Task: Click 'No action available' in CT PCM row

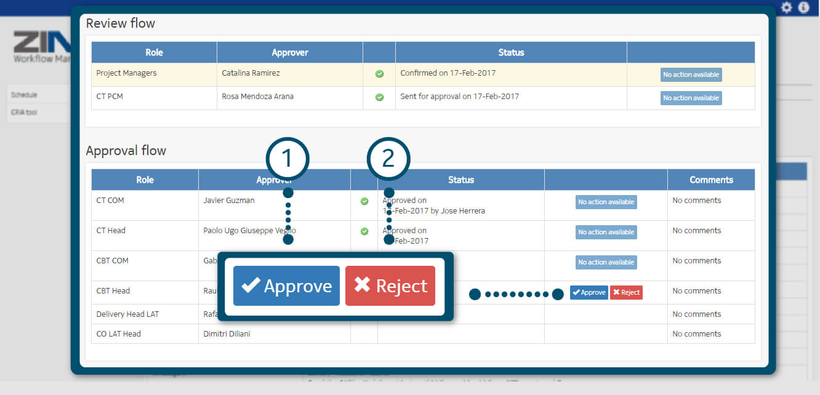Action: [691, 98]
